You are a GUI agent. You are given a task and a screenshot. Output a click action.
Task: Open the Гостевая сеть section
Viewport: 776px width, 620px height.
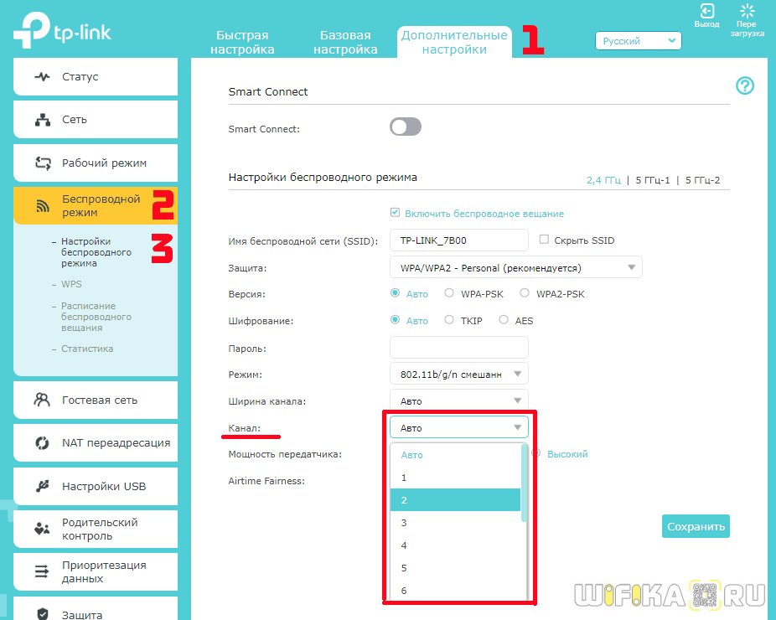pyautogui.click(x=96, y=400)
